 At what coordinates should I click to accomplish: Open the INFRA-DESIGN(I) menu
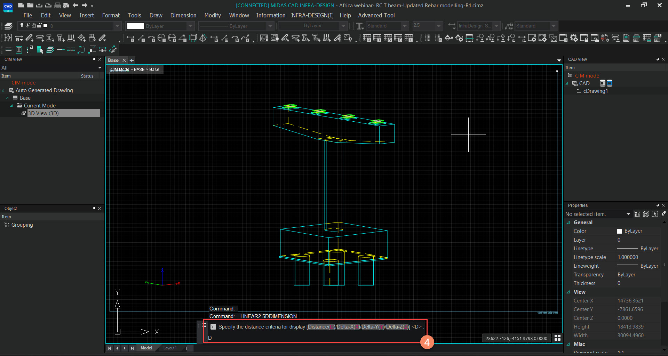click(x=312, y=15)
